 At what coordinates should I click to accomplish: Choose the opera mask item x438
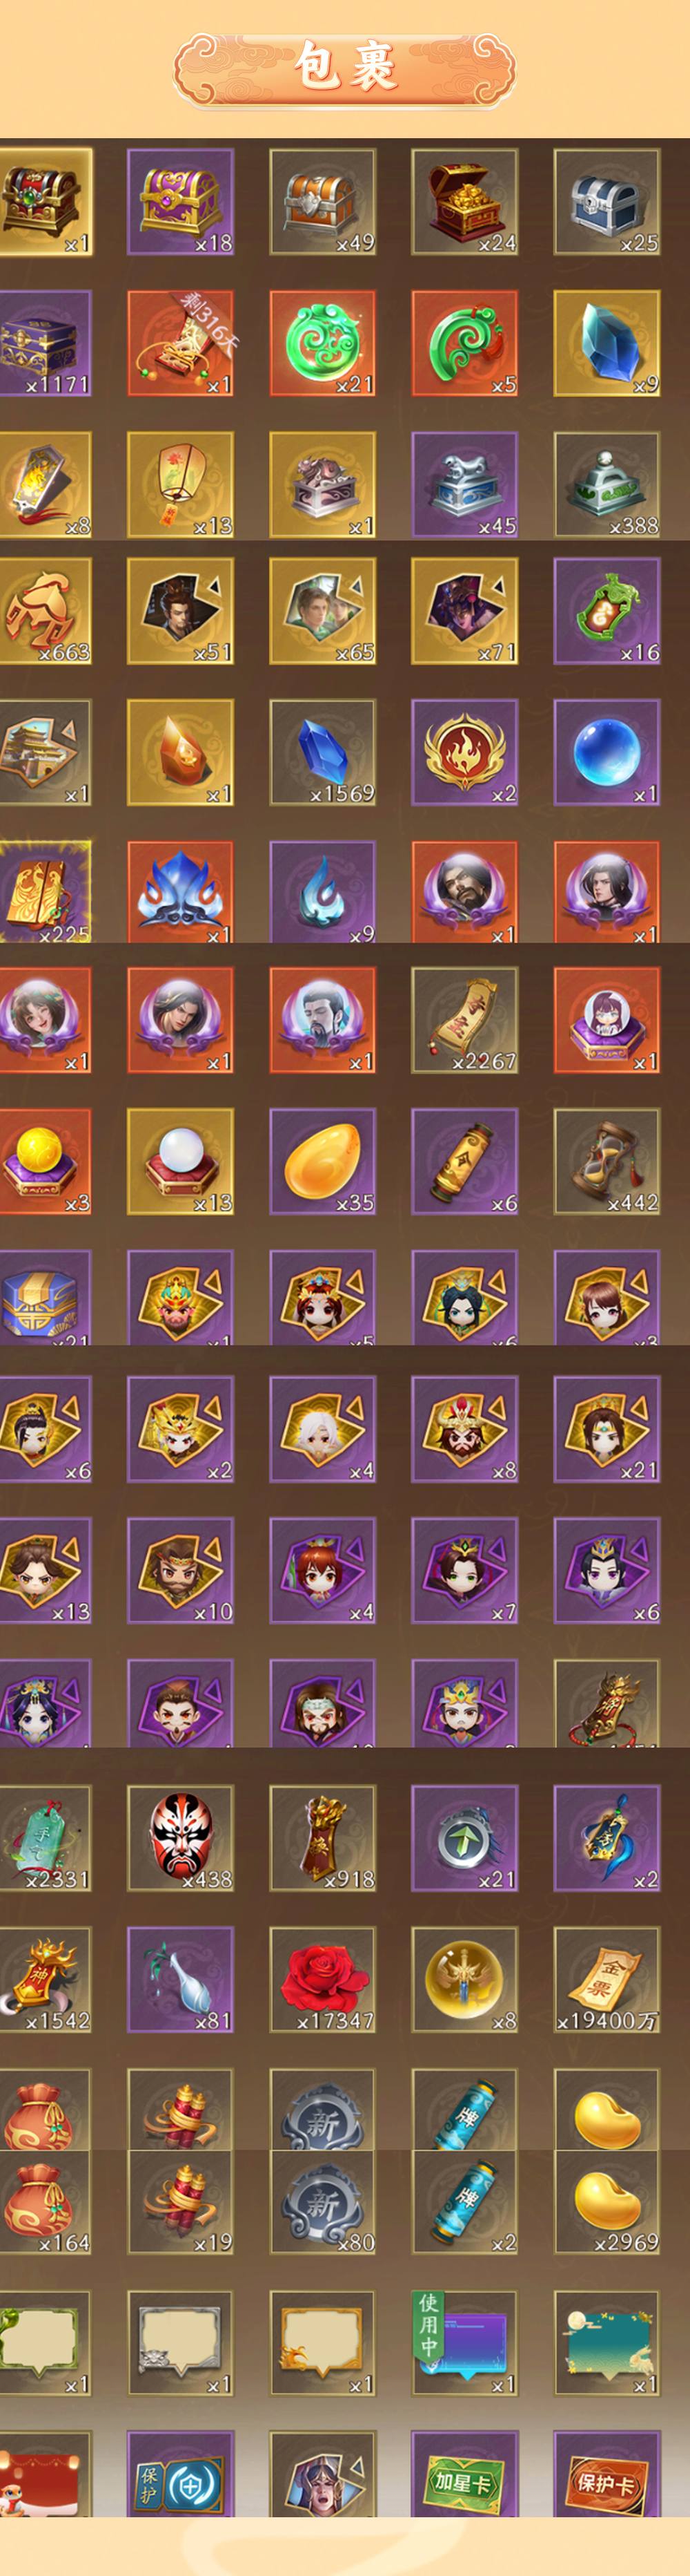(x=179, y=1838)
